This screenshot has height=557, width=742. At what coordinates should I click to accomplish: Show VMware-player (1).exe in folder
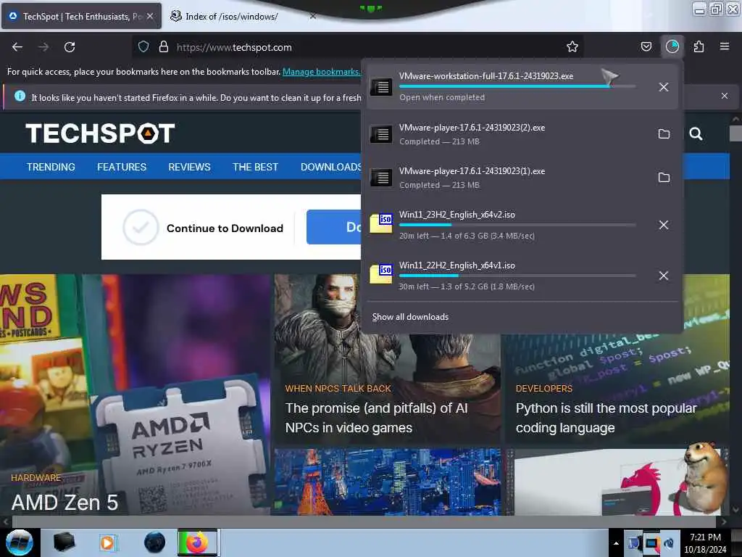point(664,178)
